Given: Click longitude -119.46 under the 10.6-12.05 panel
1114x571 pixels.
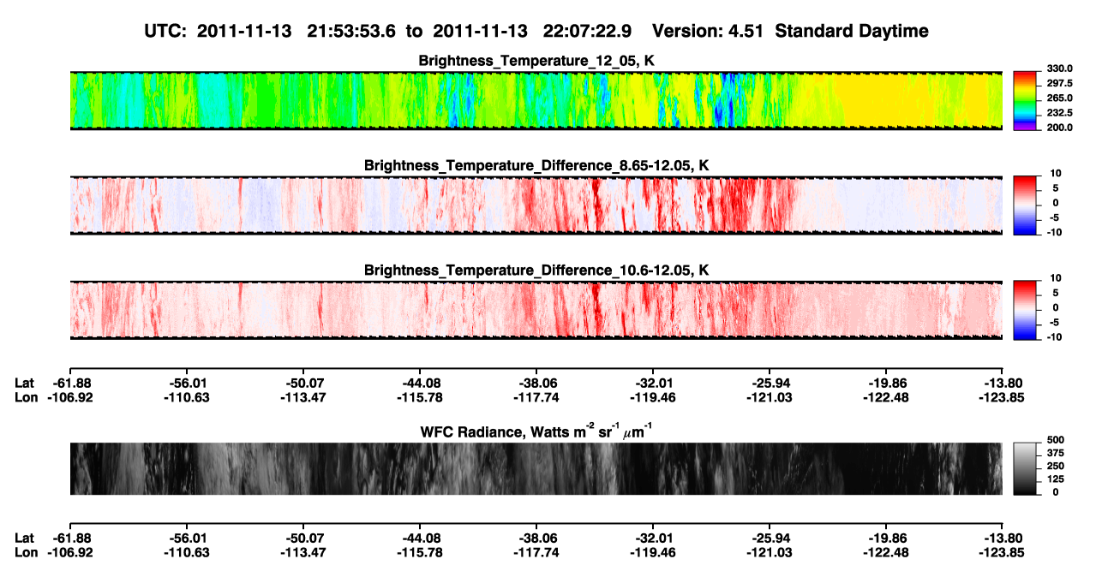Looking at the screenshot, I should [x=652, y=397].
